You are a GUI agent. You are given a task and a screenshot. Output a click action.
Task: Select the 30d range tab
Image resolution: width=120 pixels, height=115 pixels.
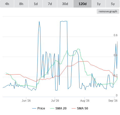point(65,4)
